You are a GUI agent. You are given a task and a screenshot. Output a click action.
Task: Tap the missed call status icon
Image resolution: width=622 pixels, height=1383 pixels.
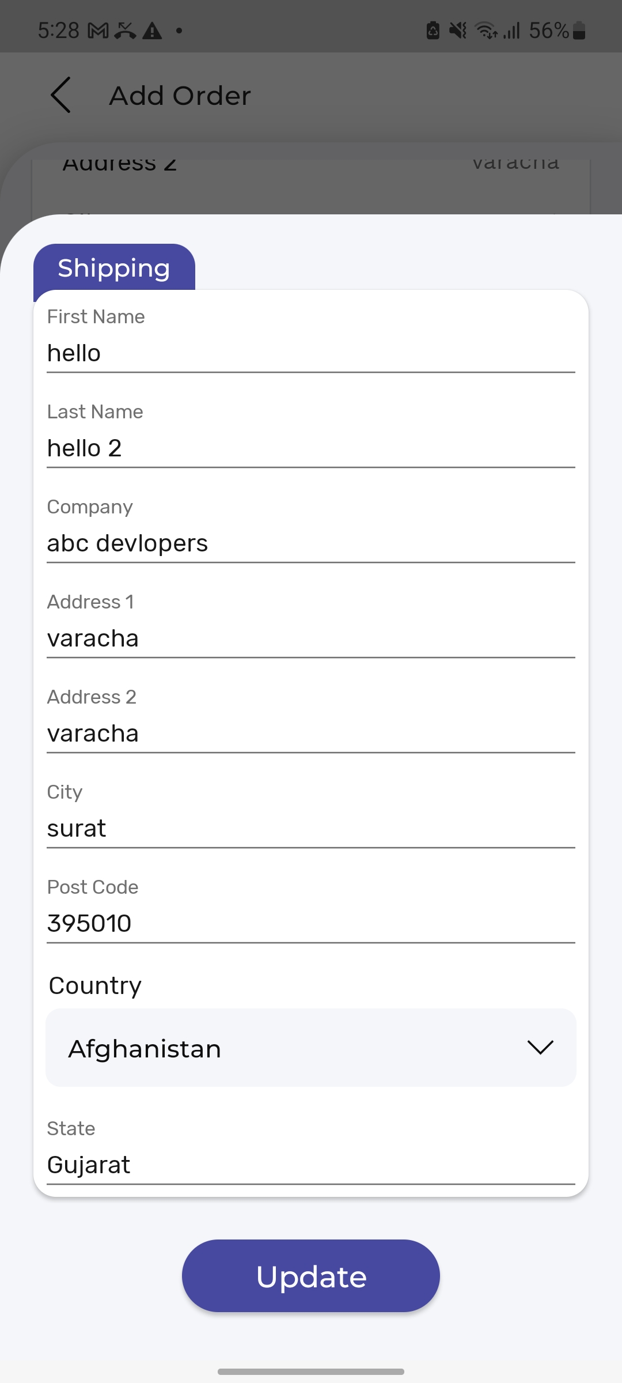click(x=125, y=31)
